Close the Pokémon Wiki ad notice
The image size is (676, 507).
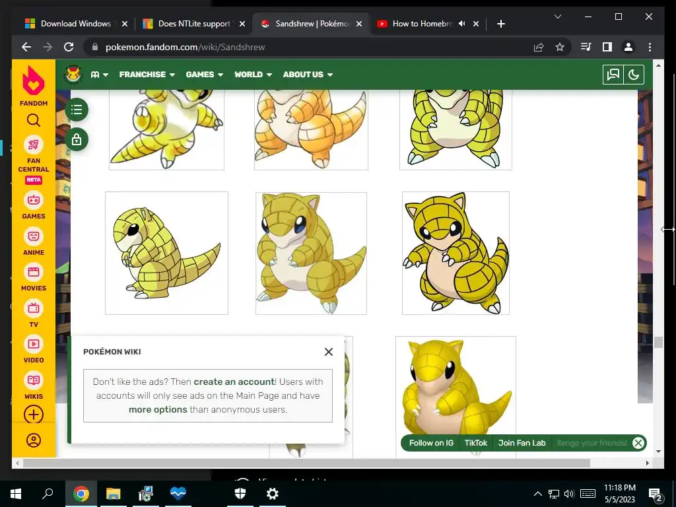[329, 352]
